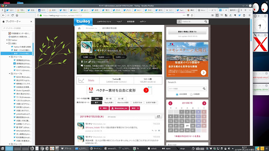
Task: Click the twilog logo
Action: coord(83,21)
